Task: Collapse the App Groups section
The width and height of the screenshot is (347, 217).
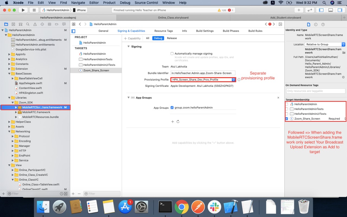Action: [128, 98]
